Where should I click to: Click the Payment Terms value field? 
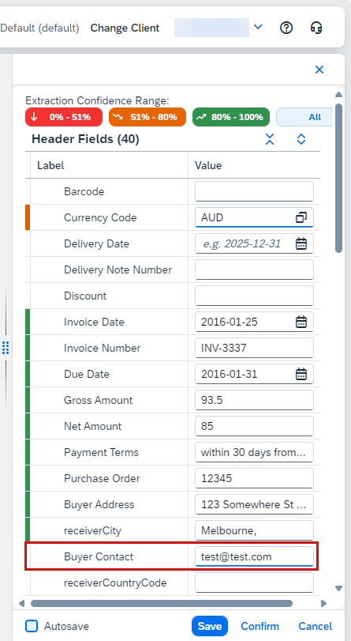point(254,453)
